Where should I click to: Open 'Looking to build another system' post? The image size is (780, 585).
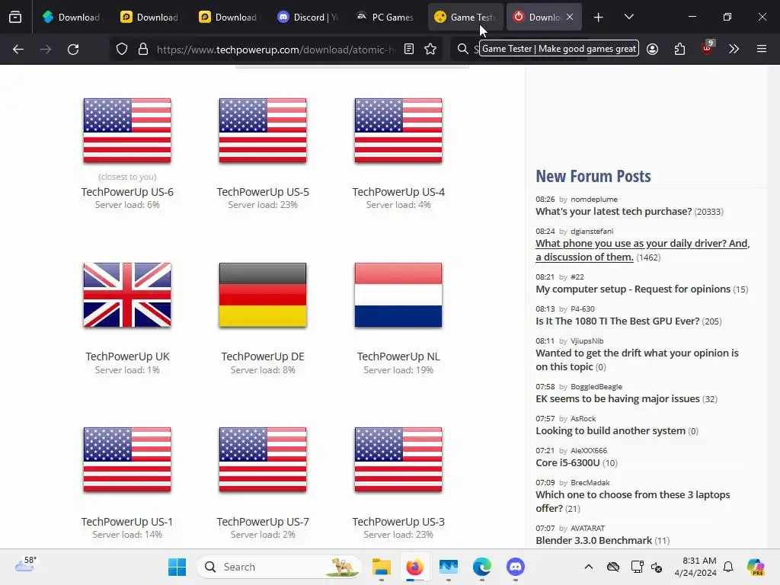[x=610, y=431]
